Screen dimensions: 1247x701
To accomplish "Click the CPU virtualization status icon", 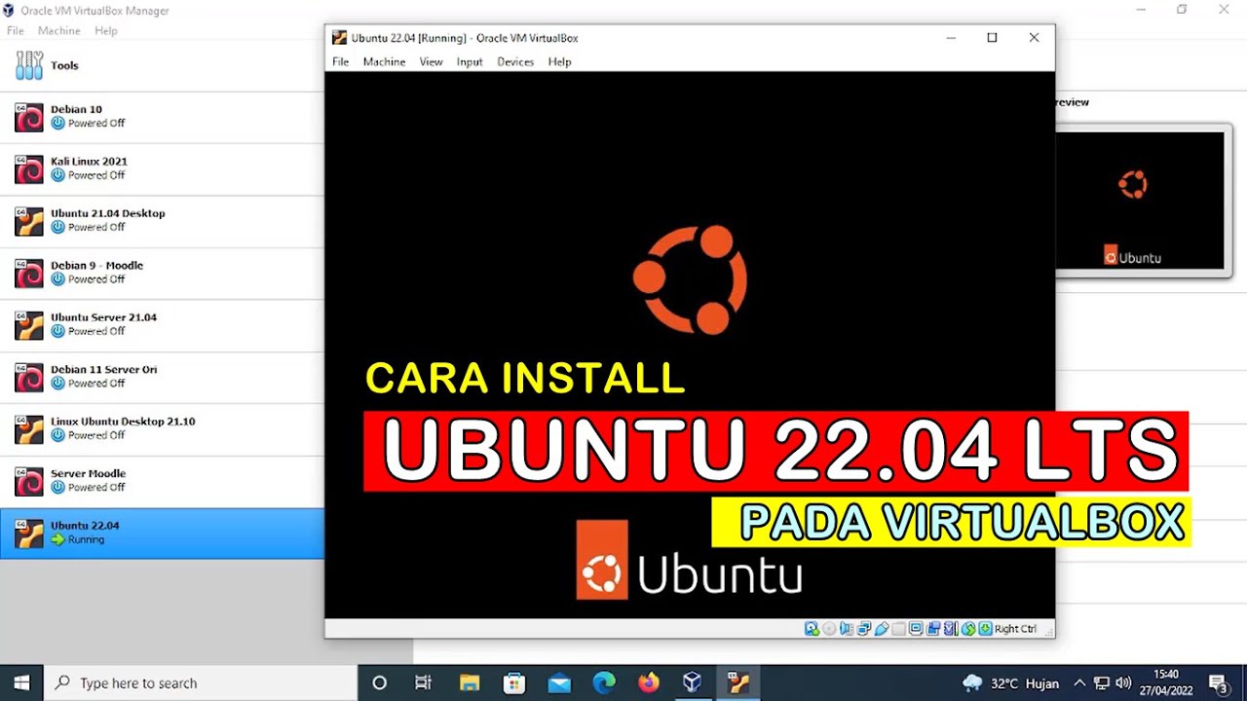I will [x=950, y=629].
